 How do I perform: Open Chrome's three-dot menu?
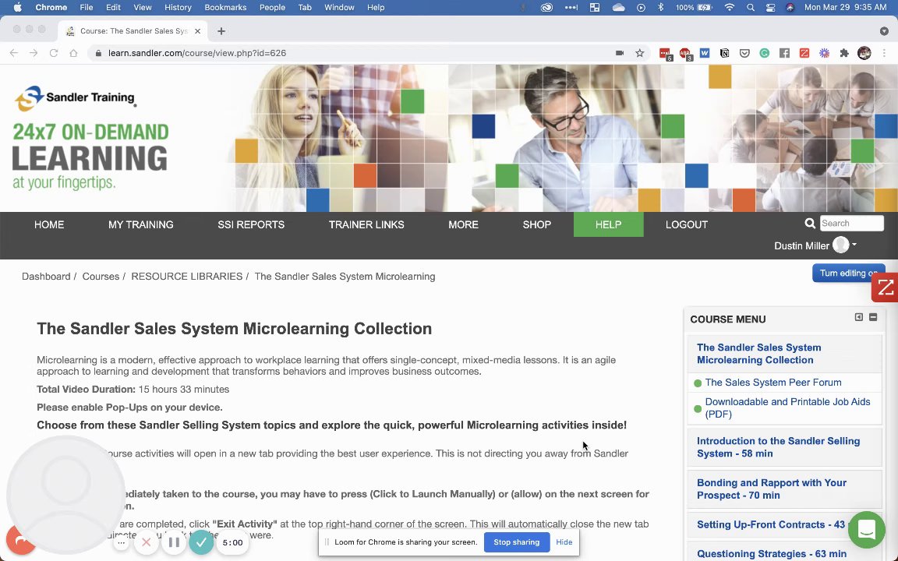click(x=884, y=53)
